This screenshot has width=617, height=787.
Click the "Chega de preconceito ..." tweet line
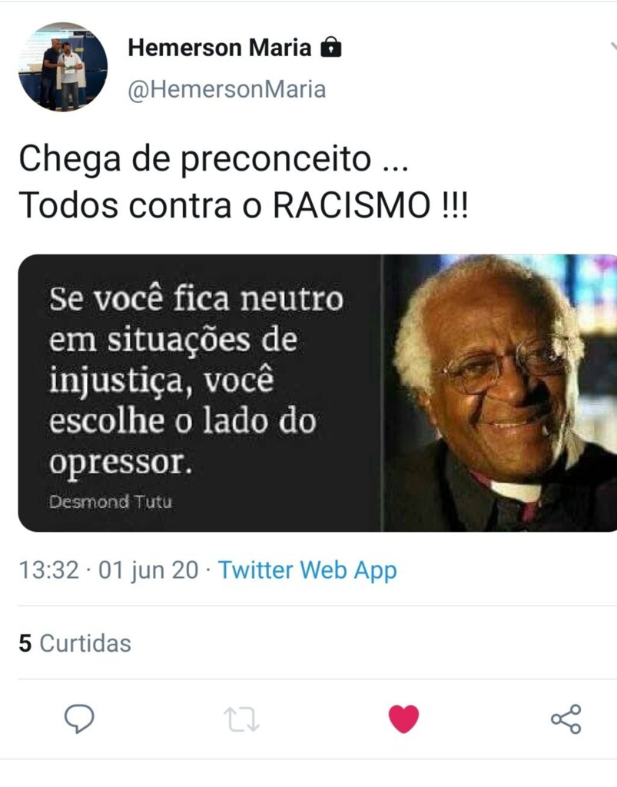(x=214, y=159)
